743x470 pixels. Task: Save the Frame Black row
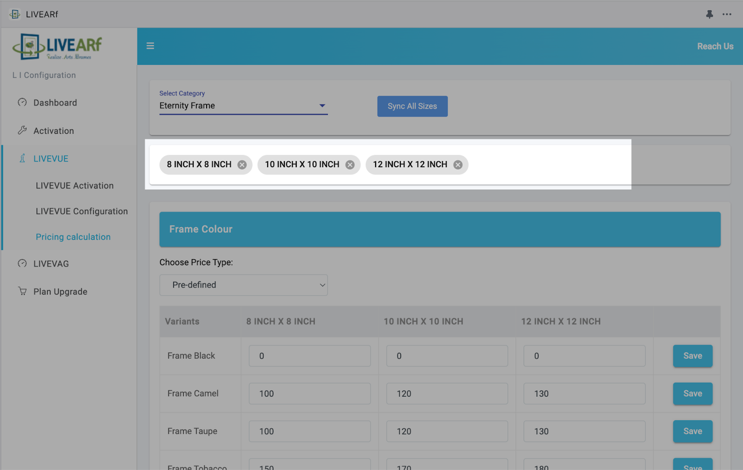click(x=692, y=356)
